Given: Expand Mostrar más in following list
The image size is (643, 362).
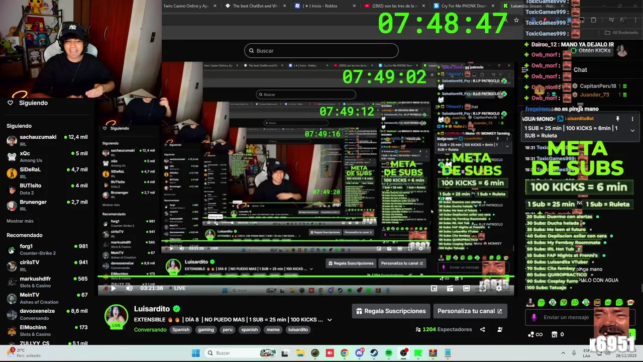Looking at the screenshot, I should click(20, 221).
